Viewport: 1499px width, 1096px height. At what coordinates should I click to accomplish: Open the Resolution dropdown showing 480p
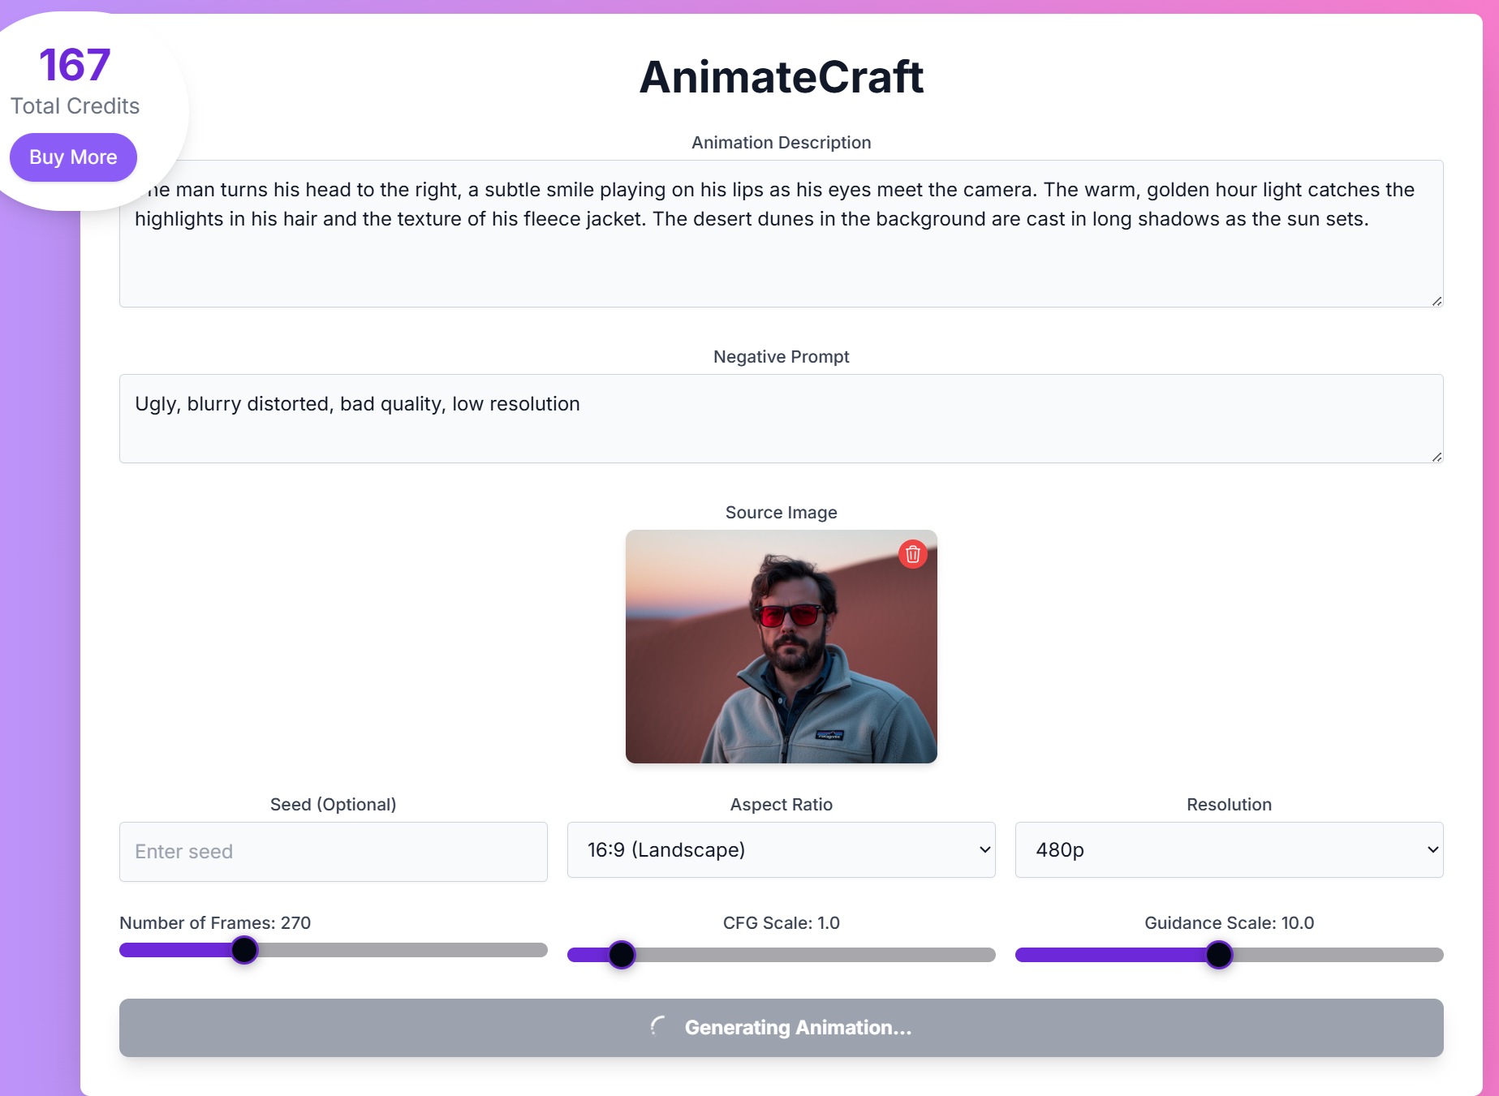pos(1229,850)
